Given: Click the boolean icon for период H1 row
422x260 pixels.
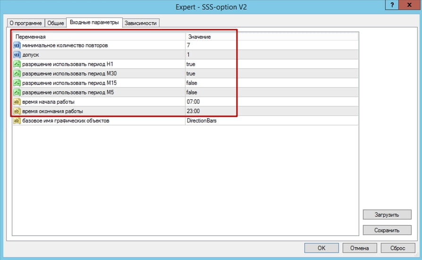Looking at the screenshot, I should [x=17, y=64].
